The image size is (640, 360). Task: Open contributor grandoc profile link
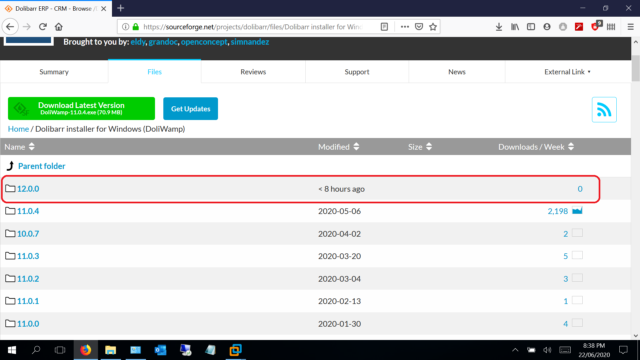pos(163,42)
